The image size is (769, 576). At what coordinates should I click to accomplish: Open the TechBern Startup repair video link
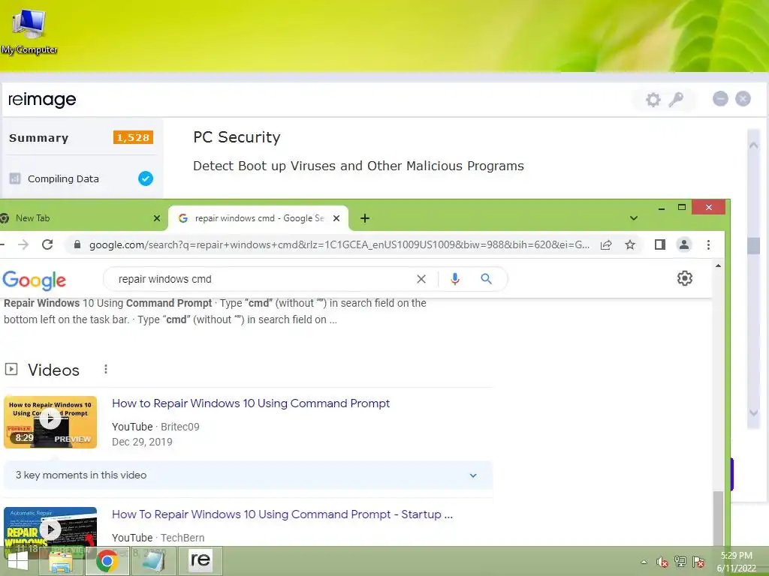(x=282, y=514)
